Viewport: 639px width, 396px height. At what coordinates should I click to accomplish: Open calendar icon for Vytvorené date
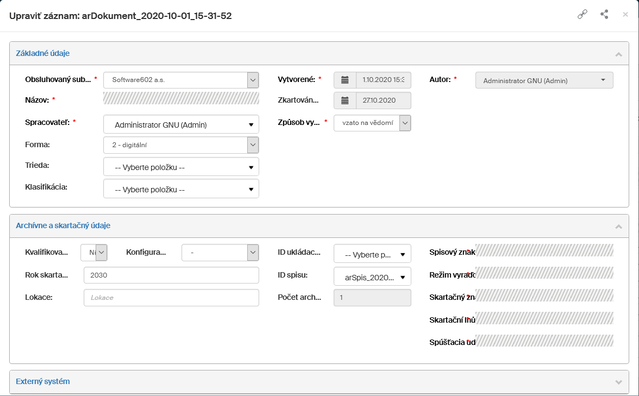[x=344, y=80]
